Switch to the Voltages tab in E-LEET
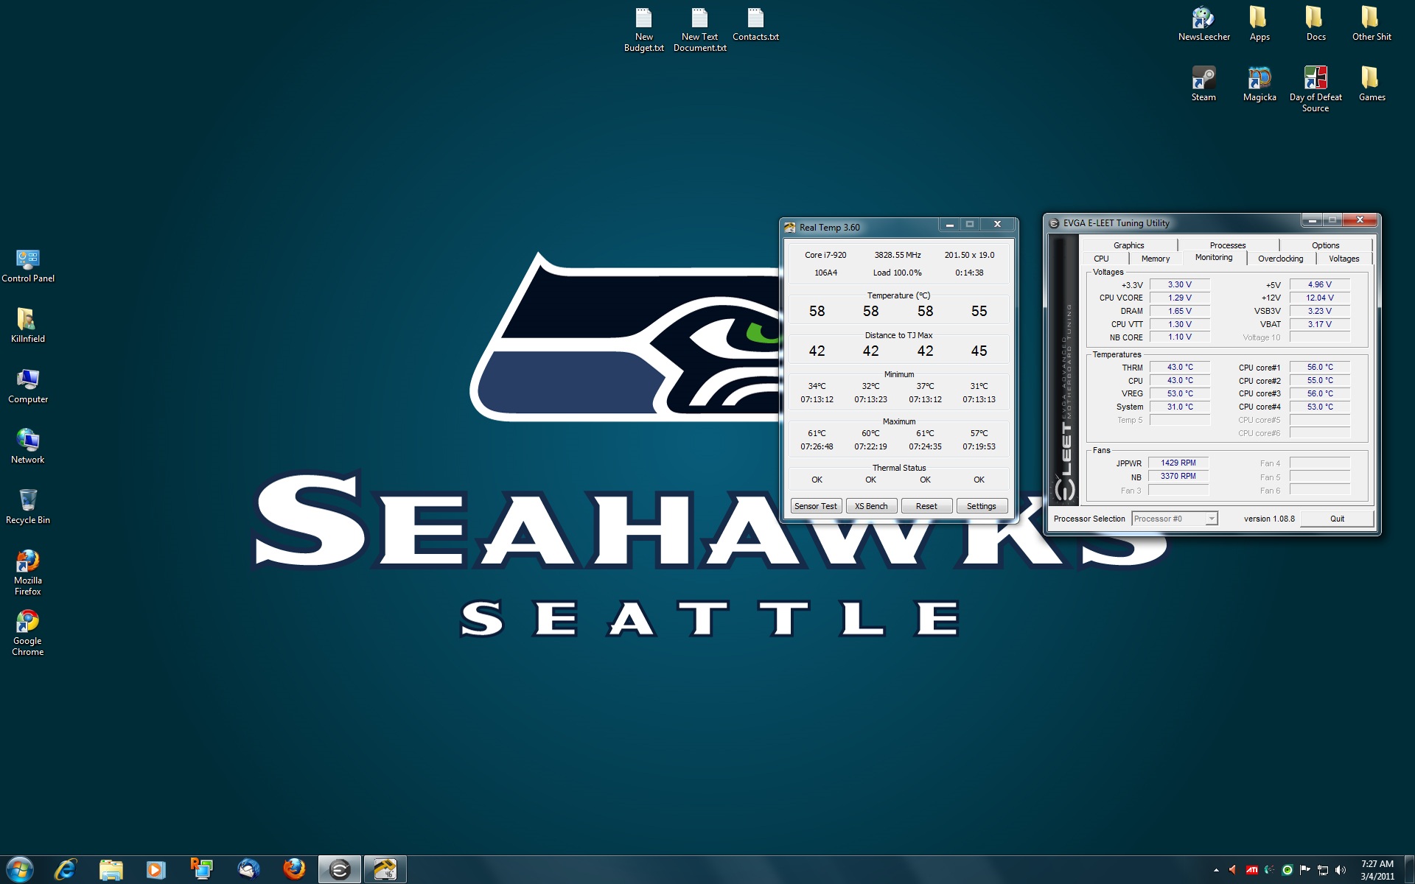The width and height of the screenshot is (1415, 884). [1344, 259]
